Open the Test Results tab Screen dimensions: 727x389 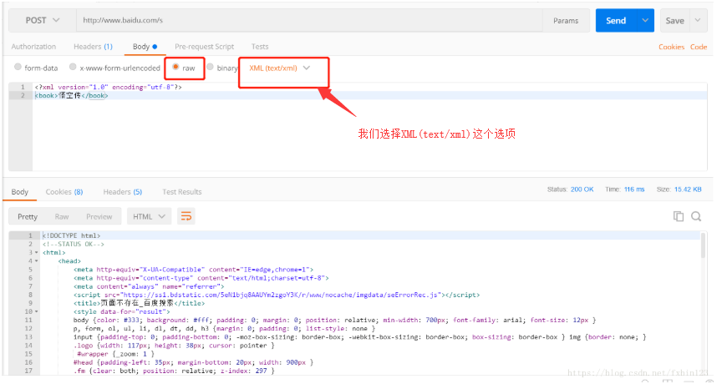pos(182,192)
